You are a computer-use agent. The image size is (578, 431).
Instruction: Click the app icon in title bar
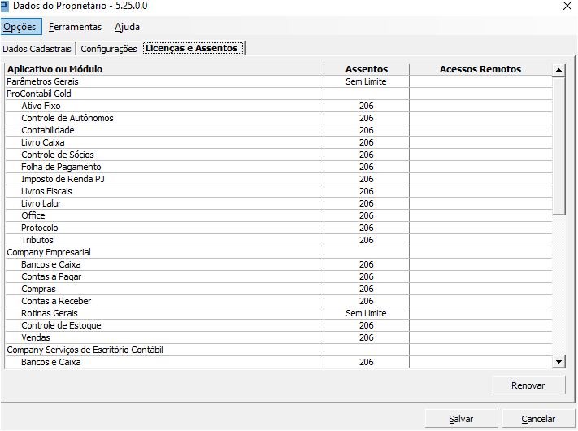tap(4, 6)
